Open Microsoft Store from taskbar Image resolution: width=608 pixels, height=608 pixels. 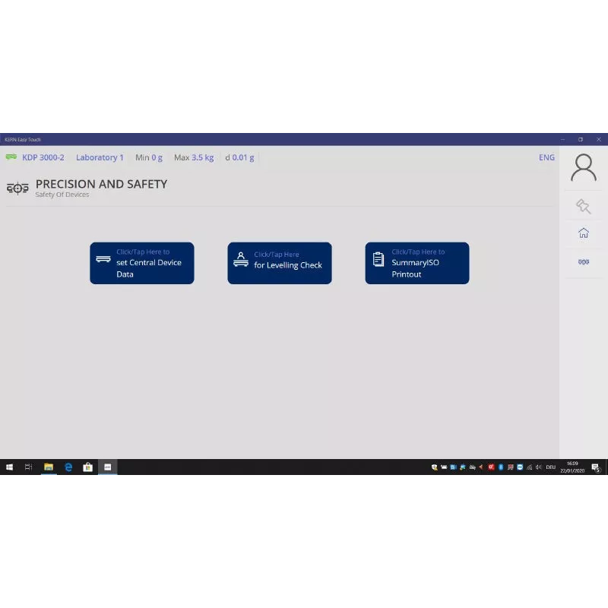(87, 467)
